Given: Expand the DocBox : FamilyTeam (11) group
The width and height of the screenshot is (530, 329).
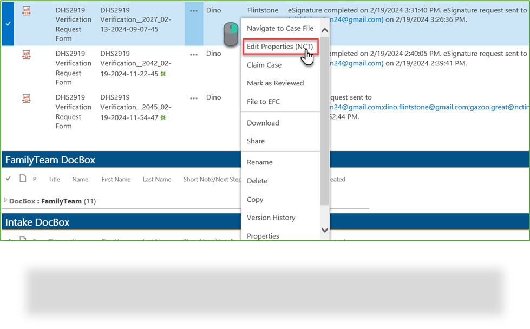Looking at the screenshot, I should [5, 201].
